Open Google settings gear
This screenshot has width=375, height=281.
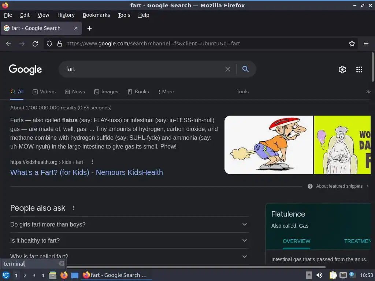click(342, 70)
